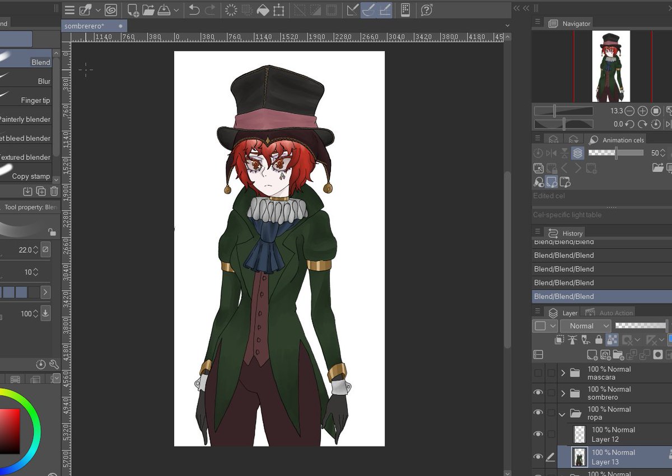Screen dimensions: 672x476
Task: Select the Finger tip sub tool
Action: 26,97
